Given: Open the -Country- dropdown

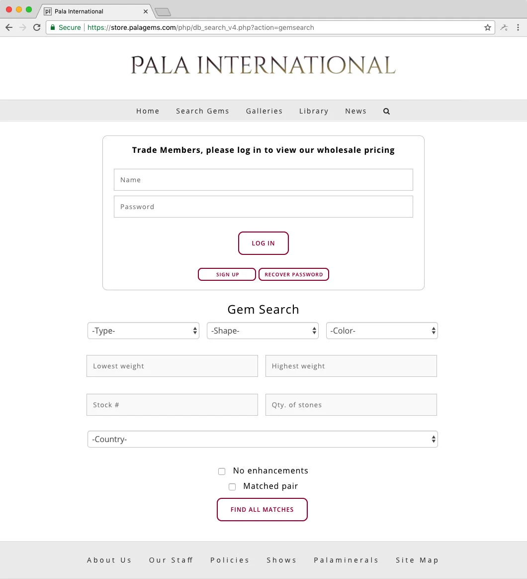Looking at the screenshot, I should point(263,439).
